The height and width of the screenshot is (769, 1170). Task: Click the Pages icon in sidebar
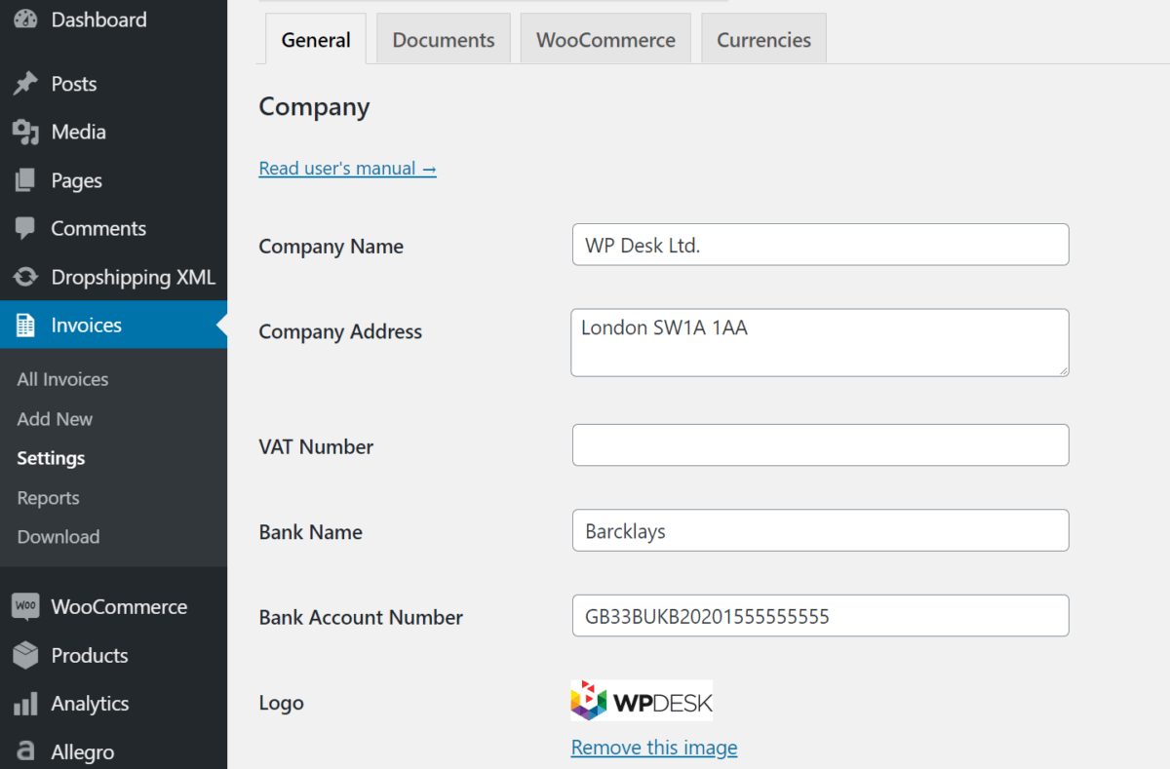click(x=24, y=180)
